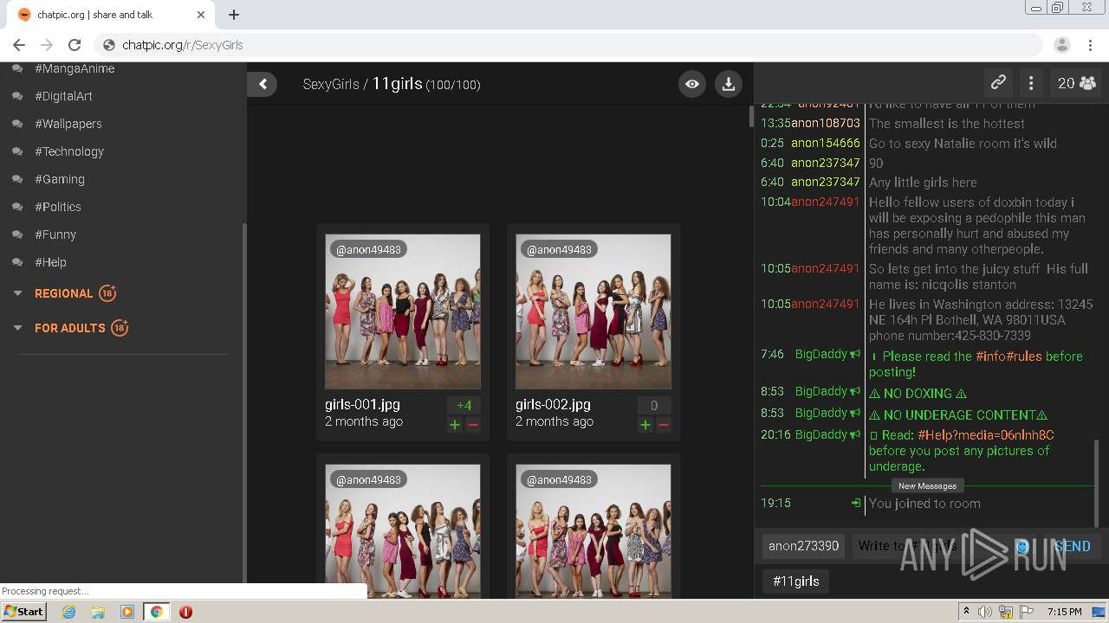The height and width of the screenshot is (623, 1109).
Task: Collapse the REGIONAL section
Action: 17,293
